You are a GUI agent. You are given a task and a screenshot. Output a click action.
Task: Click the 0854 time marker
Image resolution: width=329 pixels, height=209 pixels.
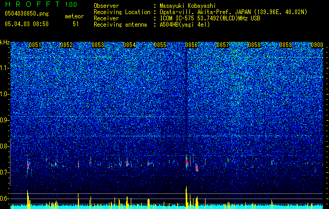coord(129,45)
